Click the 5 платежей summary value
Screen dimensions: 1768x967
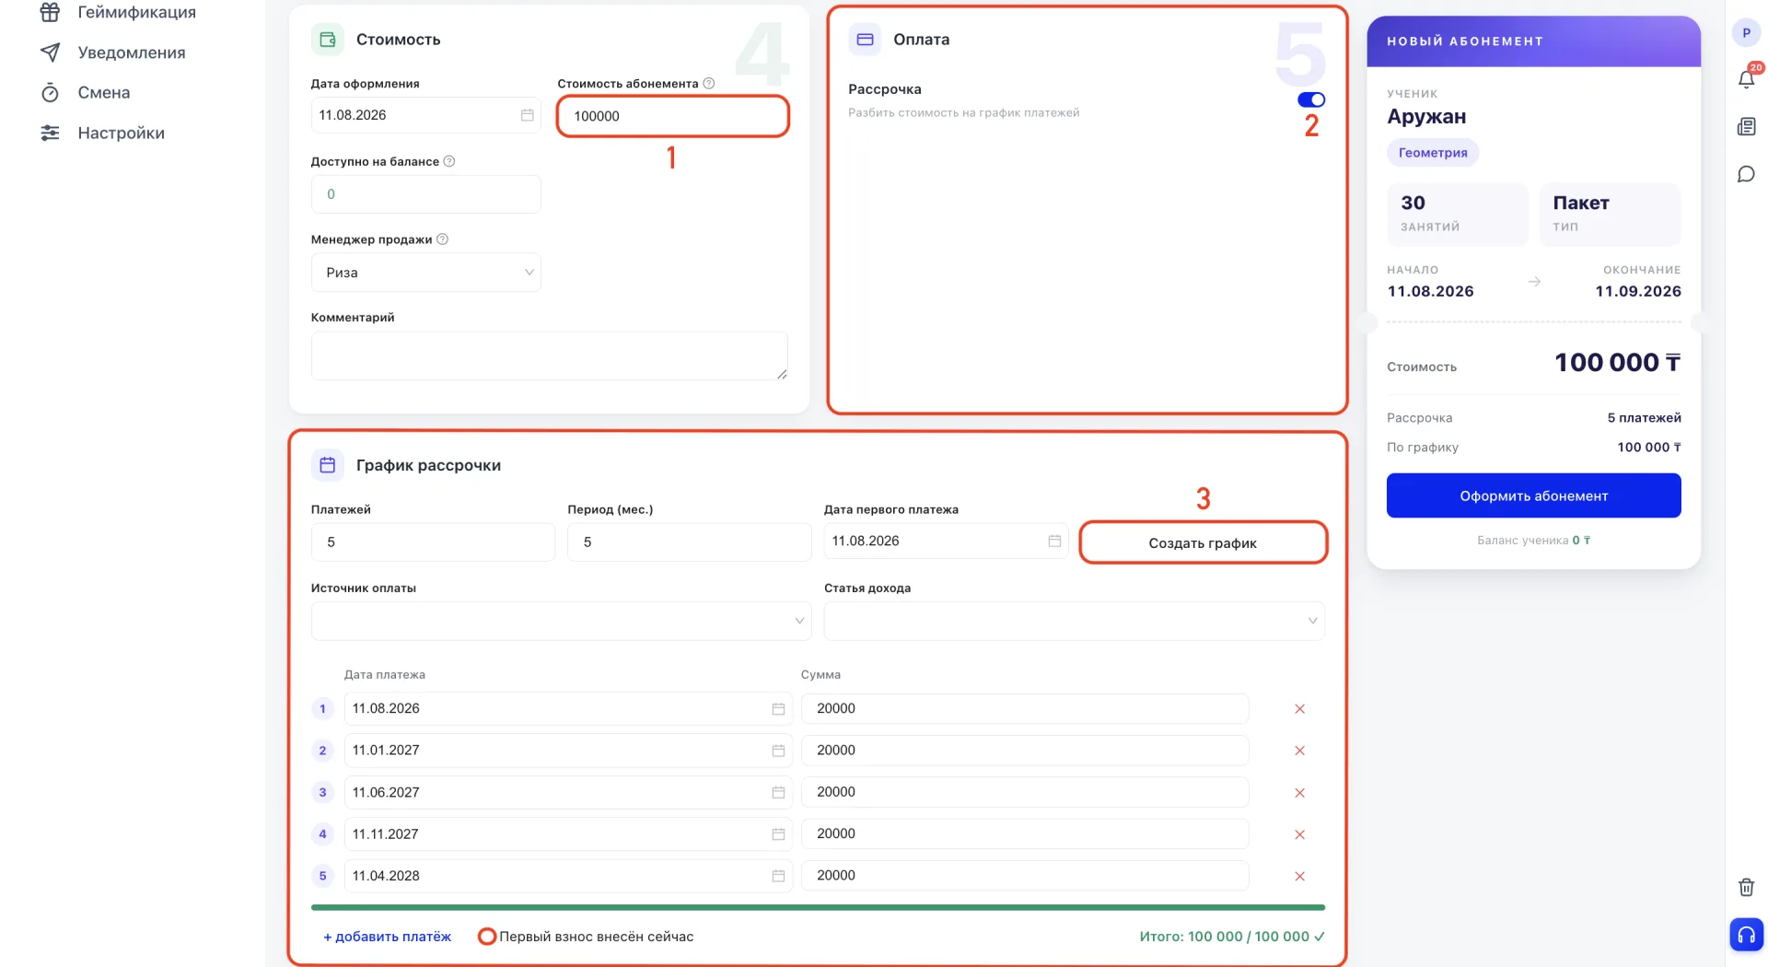tap(1645, 418)
